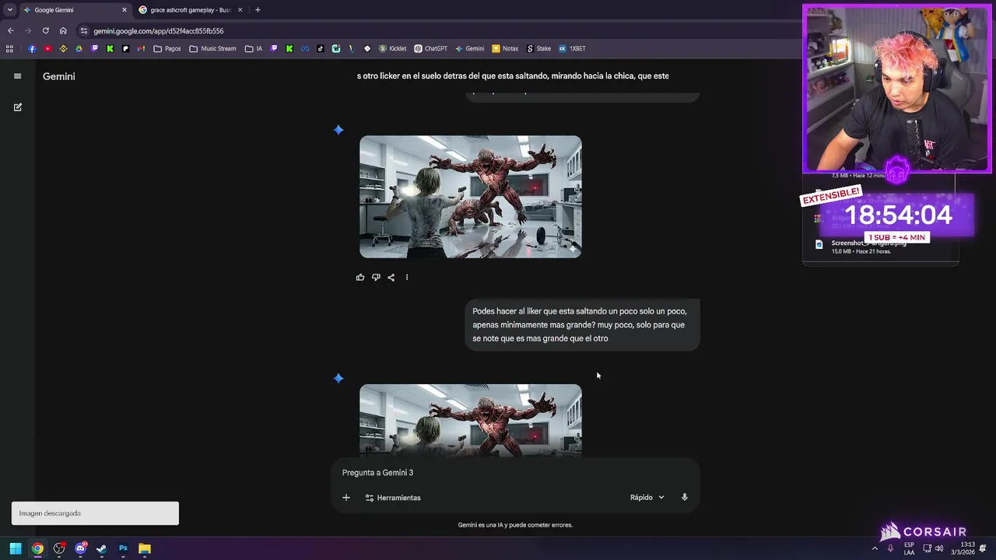Open Facebook bookmark icon
The height and width of the screenshot is (560, 996).
32,48
